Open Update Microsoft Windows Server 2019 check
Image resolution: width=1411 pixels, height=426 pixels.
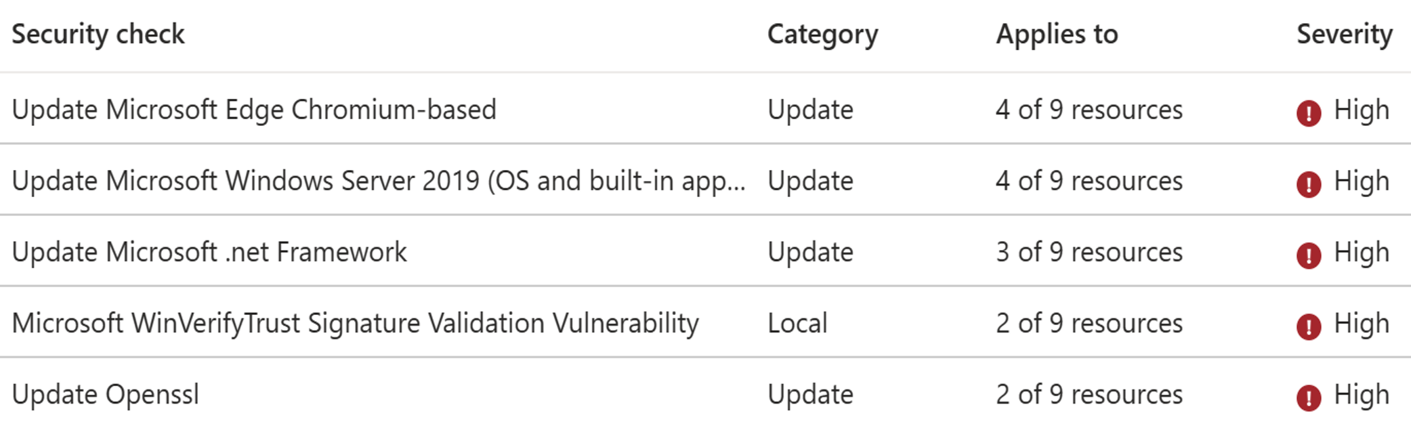click(x=378, y=181)
